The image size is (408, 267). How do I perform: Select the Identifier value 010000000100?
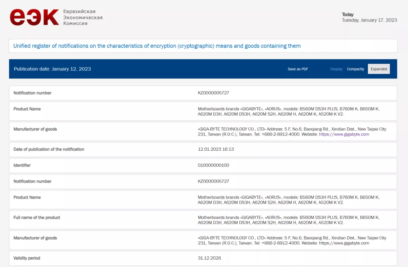point(213,165)
